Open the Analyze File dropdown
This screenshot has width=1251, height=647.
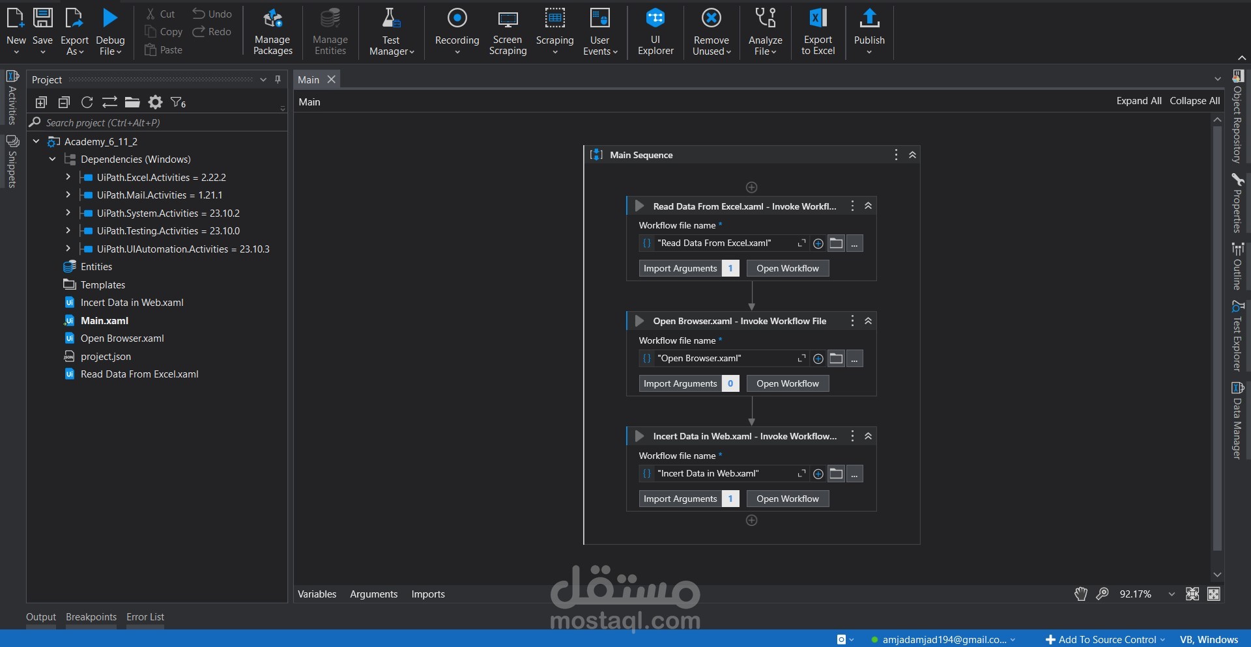774,51
